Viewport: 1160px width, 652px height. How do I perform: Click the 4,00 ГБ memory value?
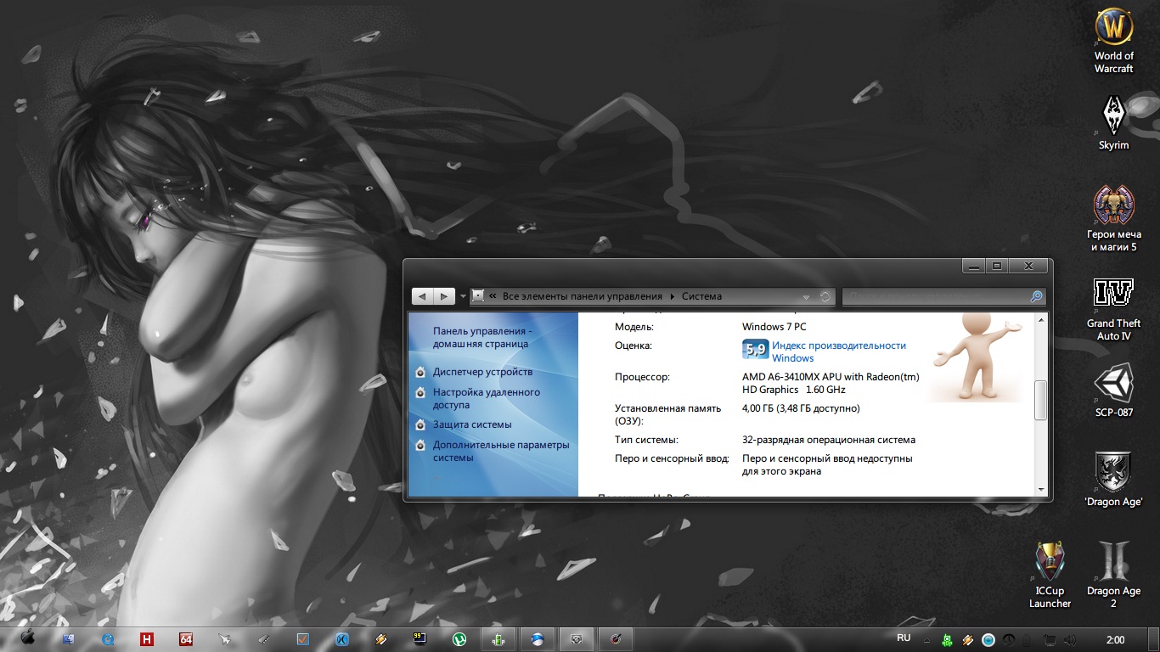(x=801, y=408)
